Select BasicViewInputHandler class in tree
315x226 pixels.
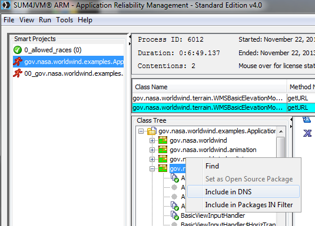tap(213, 215)
